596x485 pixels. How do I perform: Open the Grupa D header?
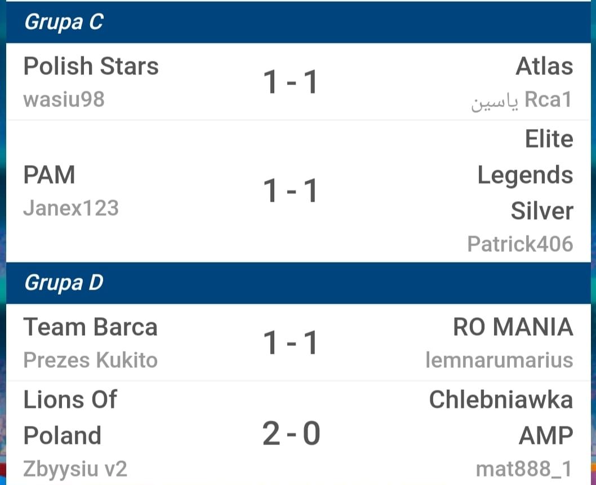299,283
